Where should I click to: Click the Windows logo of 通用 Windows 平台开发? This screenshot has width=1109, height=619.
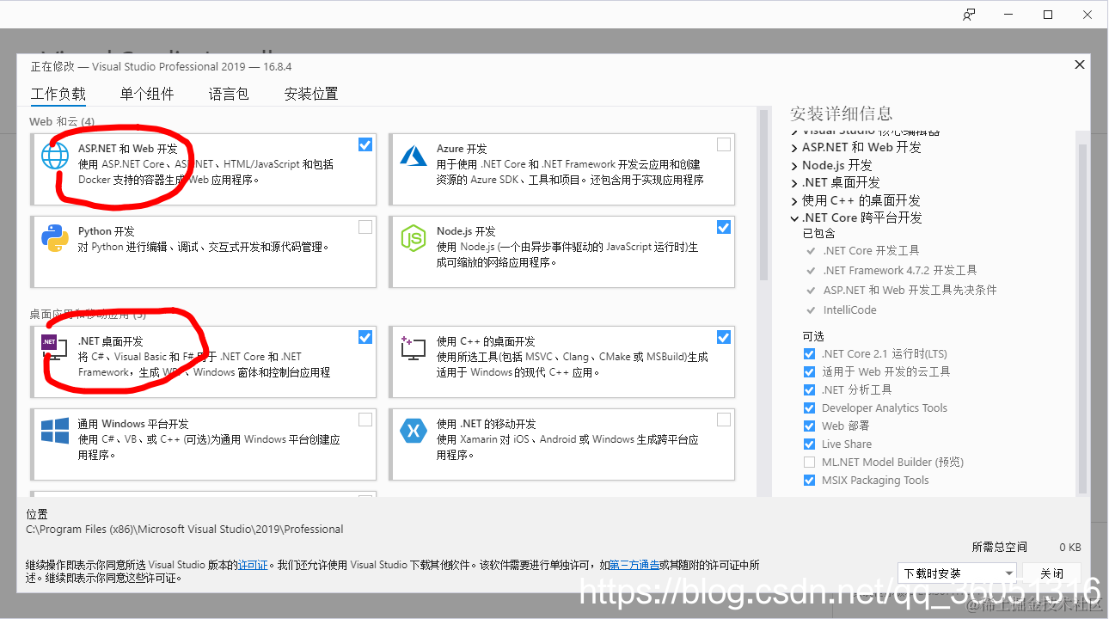pyautogui.click(x=55, y=431)
